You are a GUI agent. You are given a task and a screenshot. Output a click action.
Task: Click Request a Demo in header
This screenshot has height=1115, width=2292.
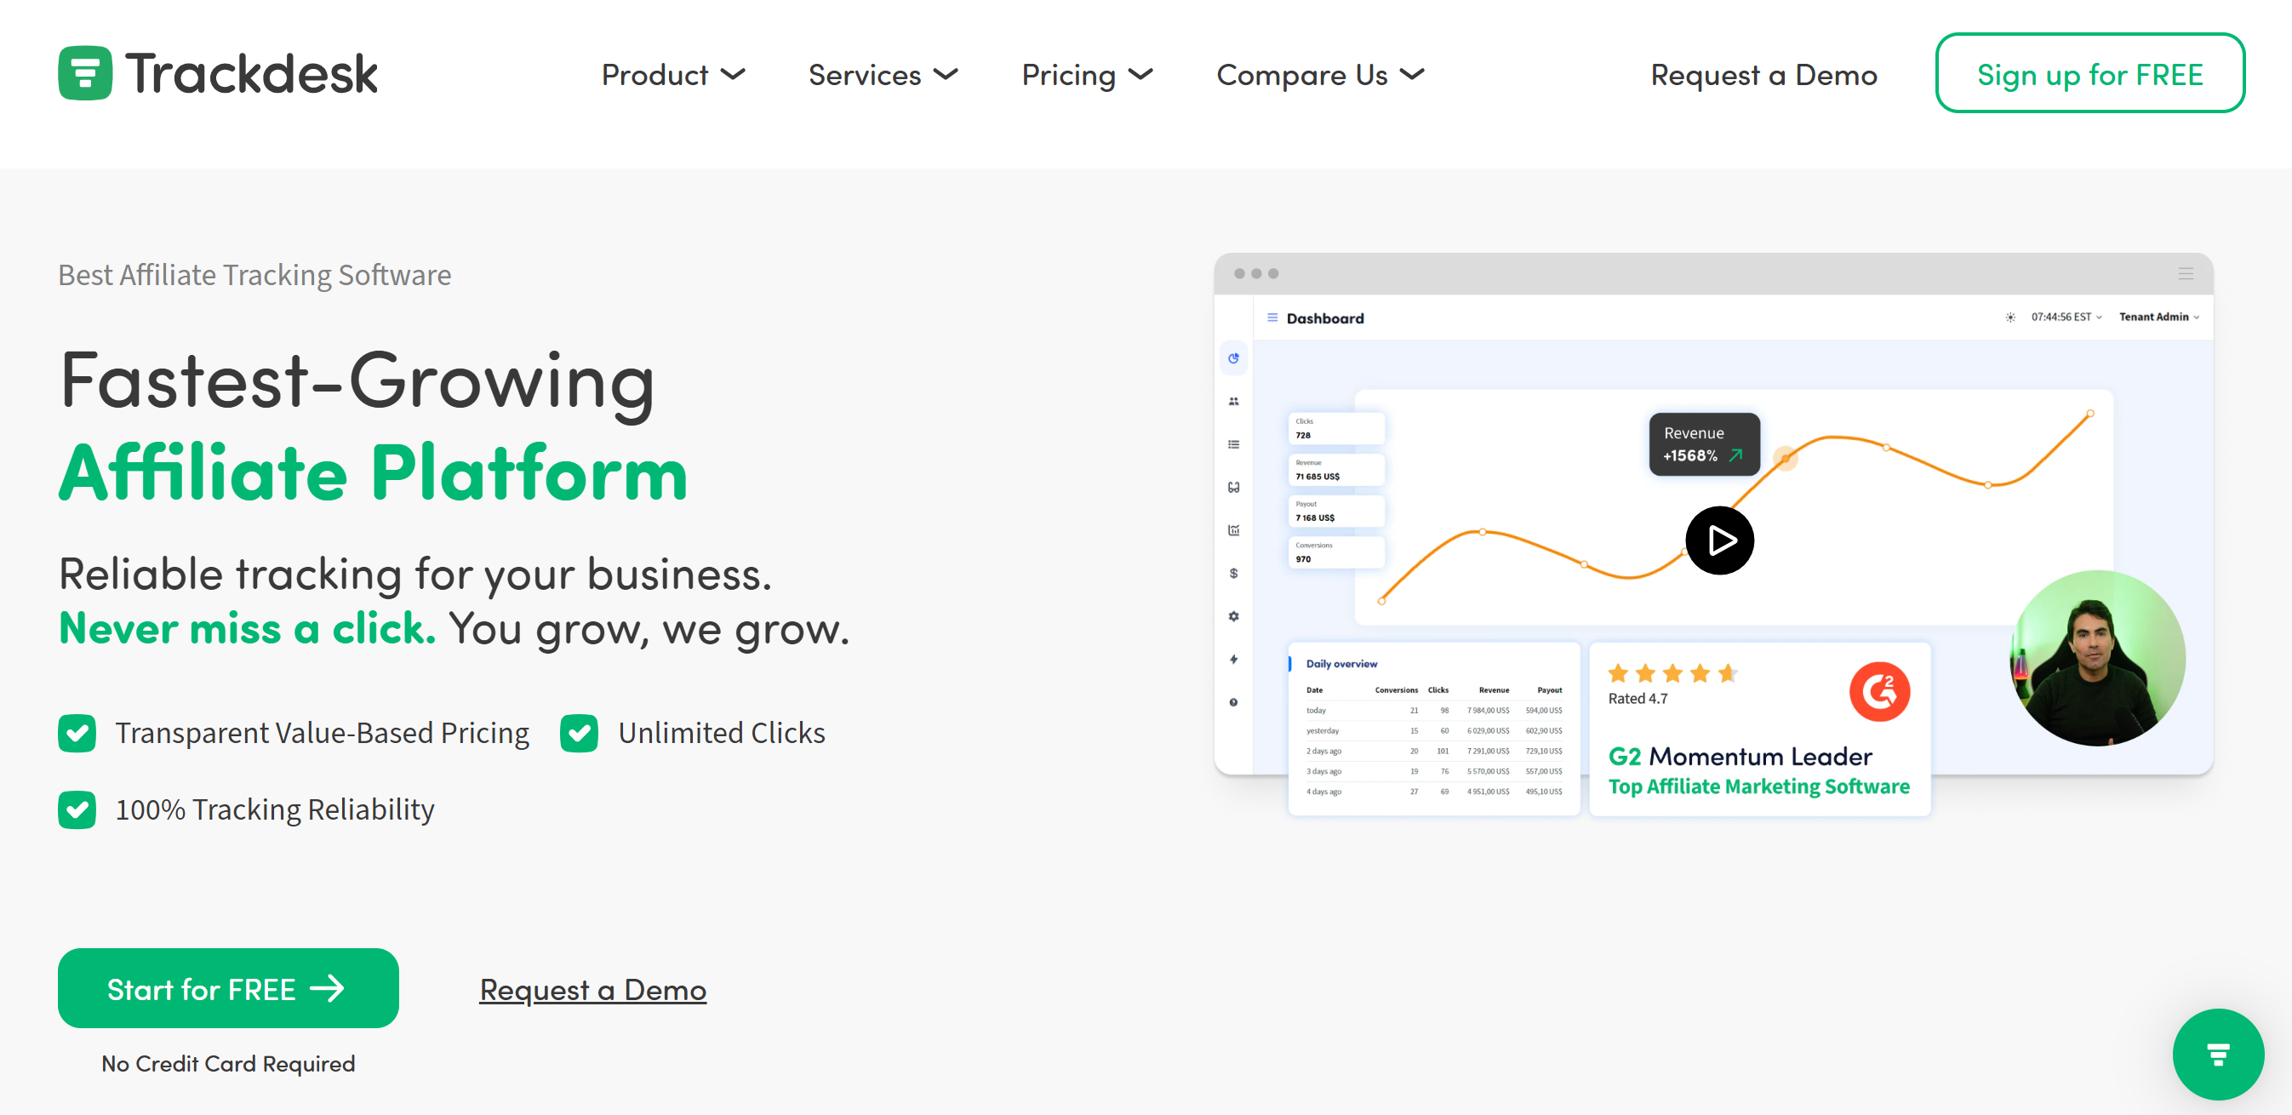1763,75
